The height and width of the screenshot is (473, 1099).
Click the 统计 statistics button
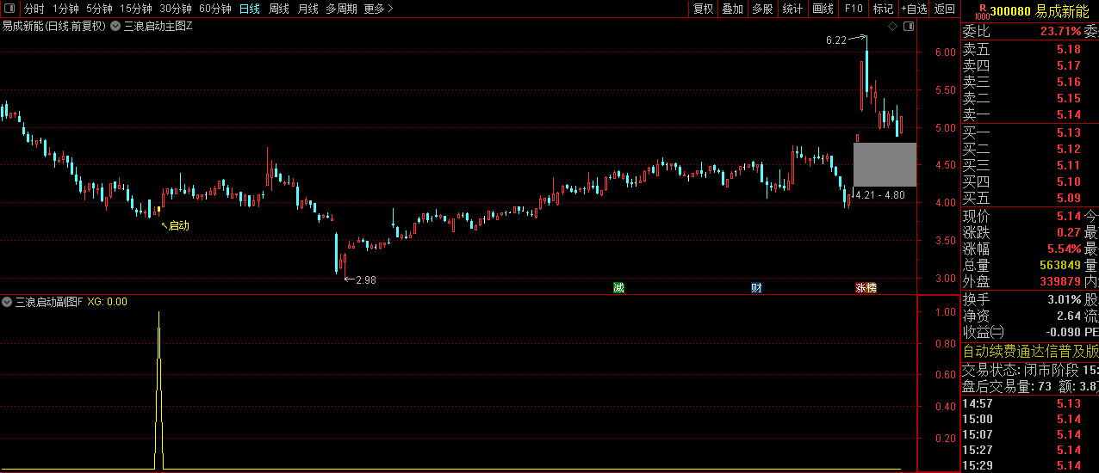792,9
